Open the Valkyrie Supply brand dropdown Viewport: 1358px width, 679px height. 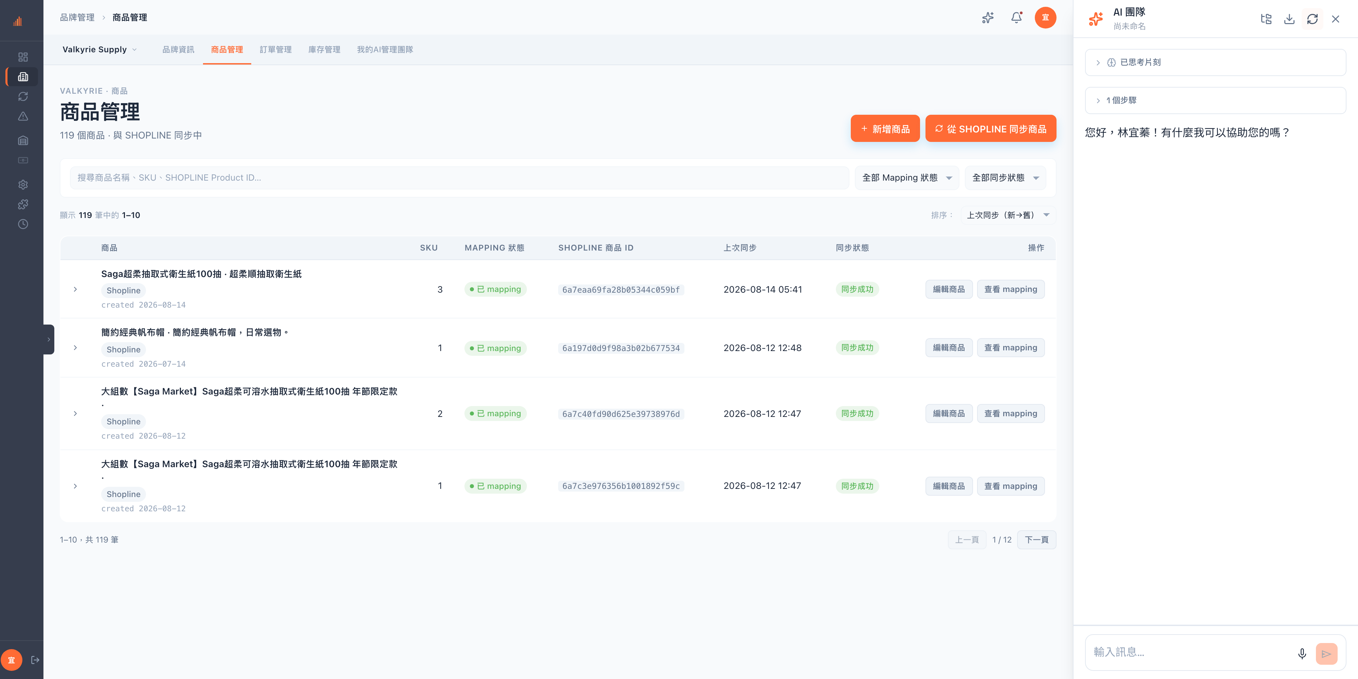point(99,50)
